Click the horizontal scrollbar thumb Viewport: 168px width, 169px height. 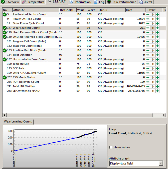pyautogui.click(x=80, y=115)
